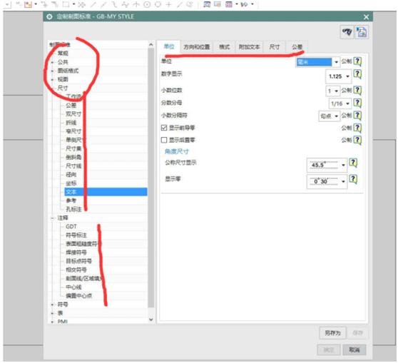
Task: Switch to the 单位 tab
Action: 169,46
